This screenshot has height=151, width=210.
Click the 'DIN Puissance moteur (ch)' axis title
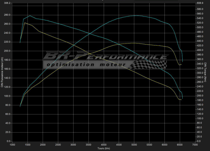[x=2, y=72]
